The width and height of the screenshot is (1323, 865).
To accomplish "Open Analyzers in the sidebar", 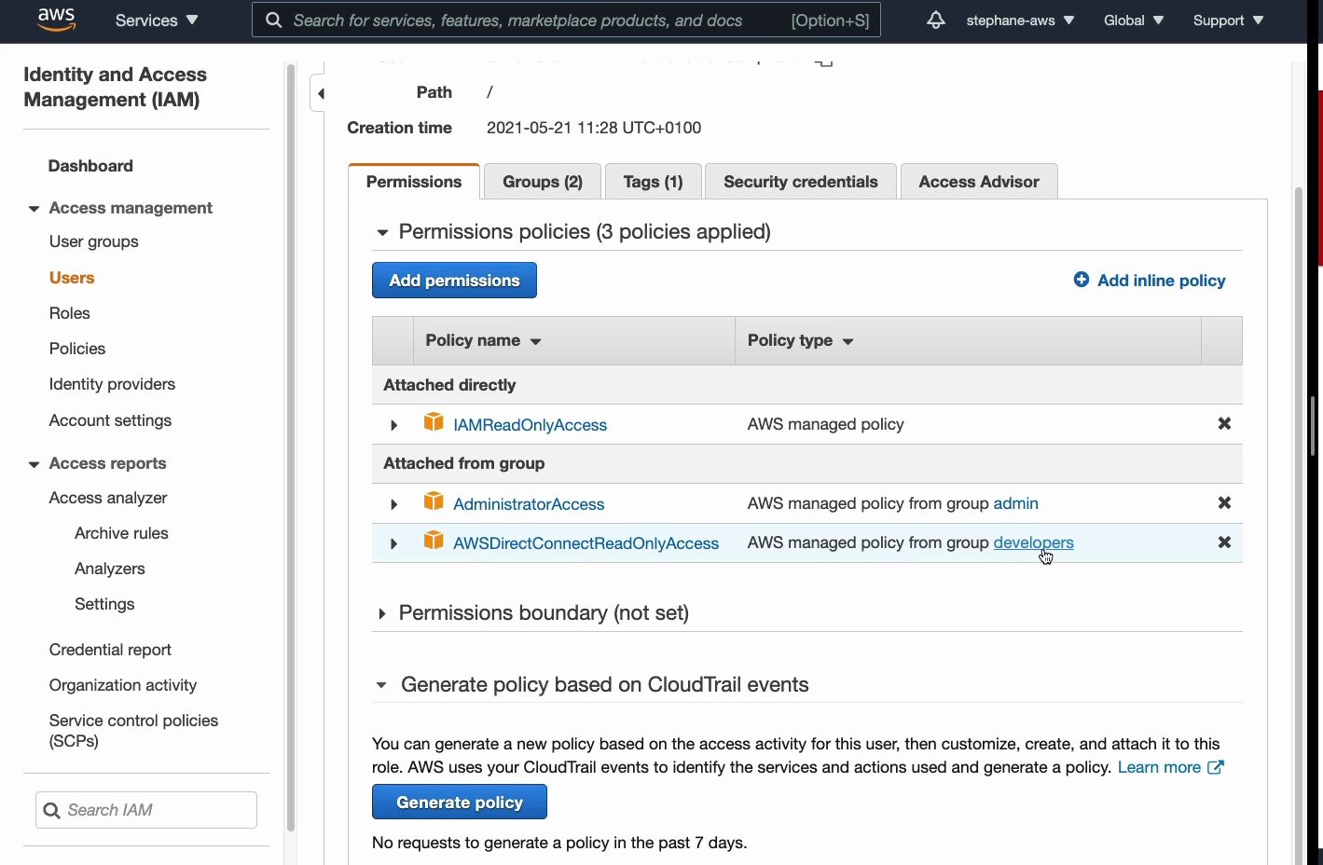I will point(110,569).
